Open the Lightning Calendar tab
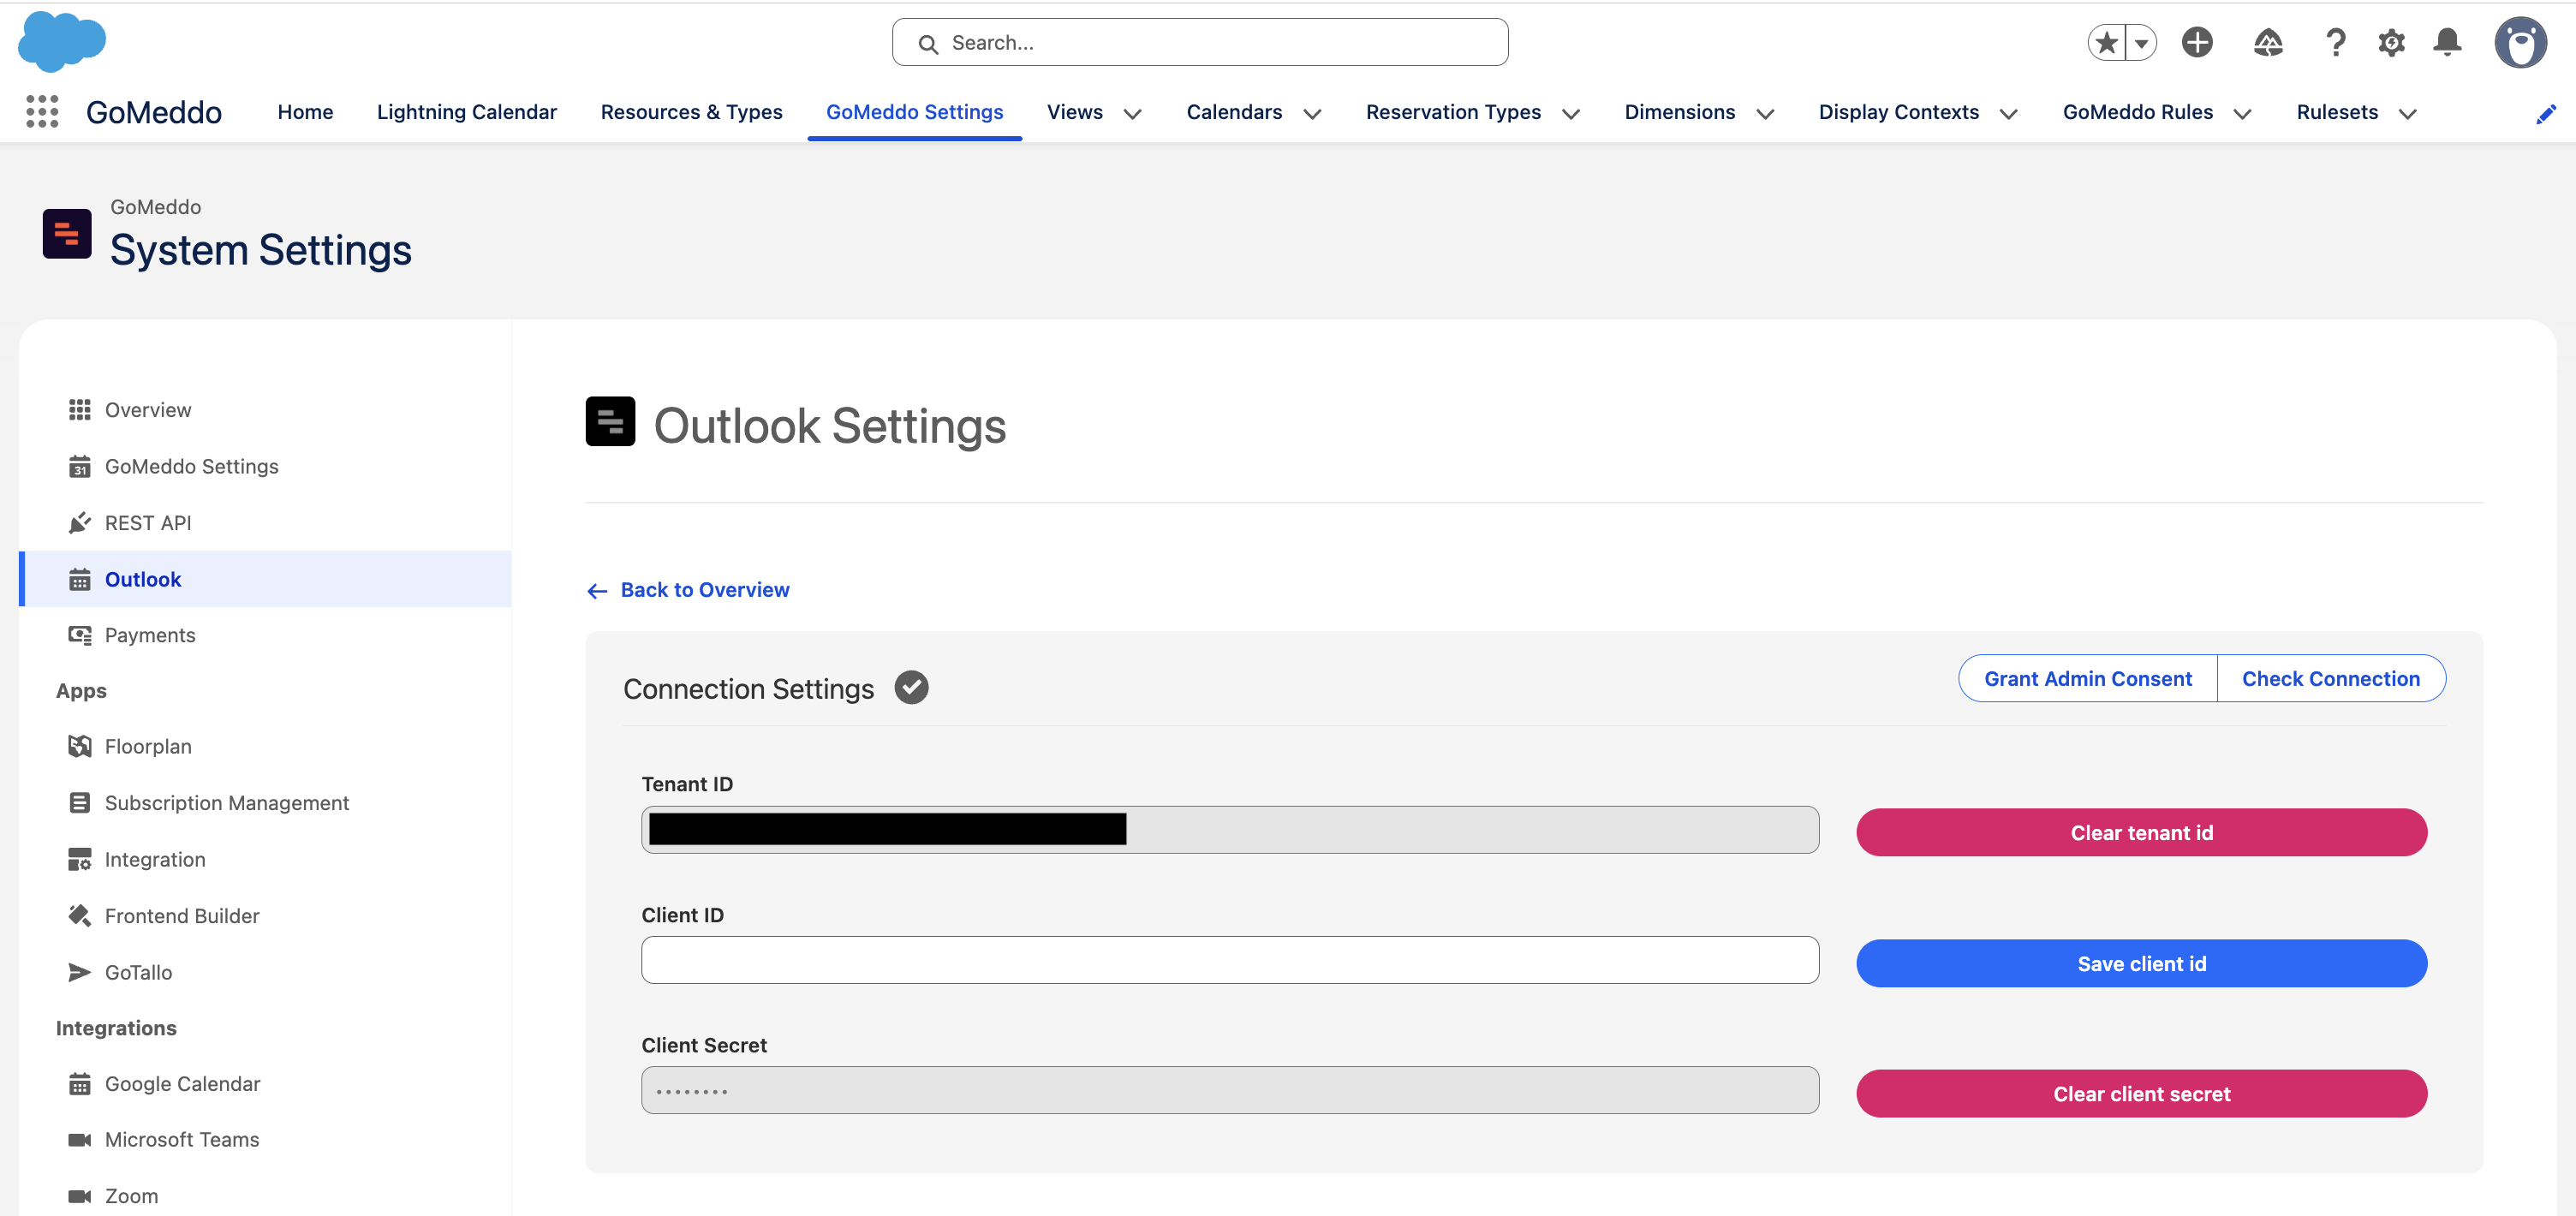 [x=467, y=112]
